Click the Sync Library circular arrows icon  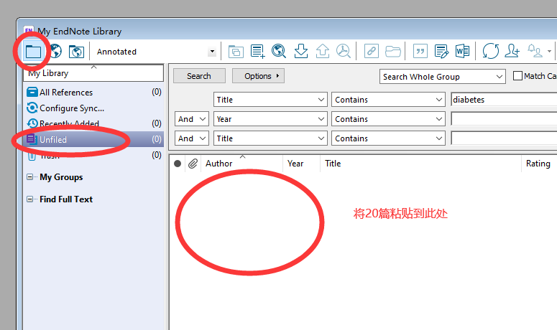click(x=490, y=51)
